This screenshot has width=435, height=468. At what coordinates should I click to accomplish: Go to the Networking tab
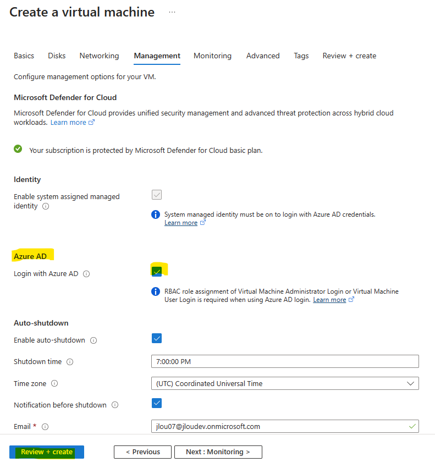coord(99,56)
